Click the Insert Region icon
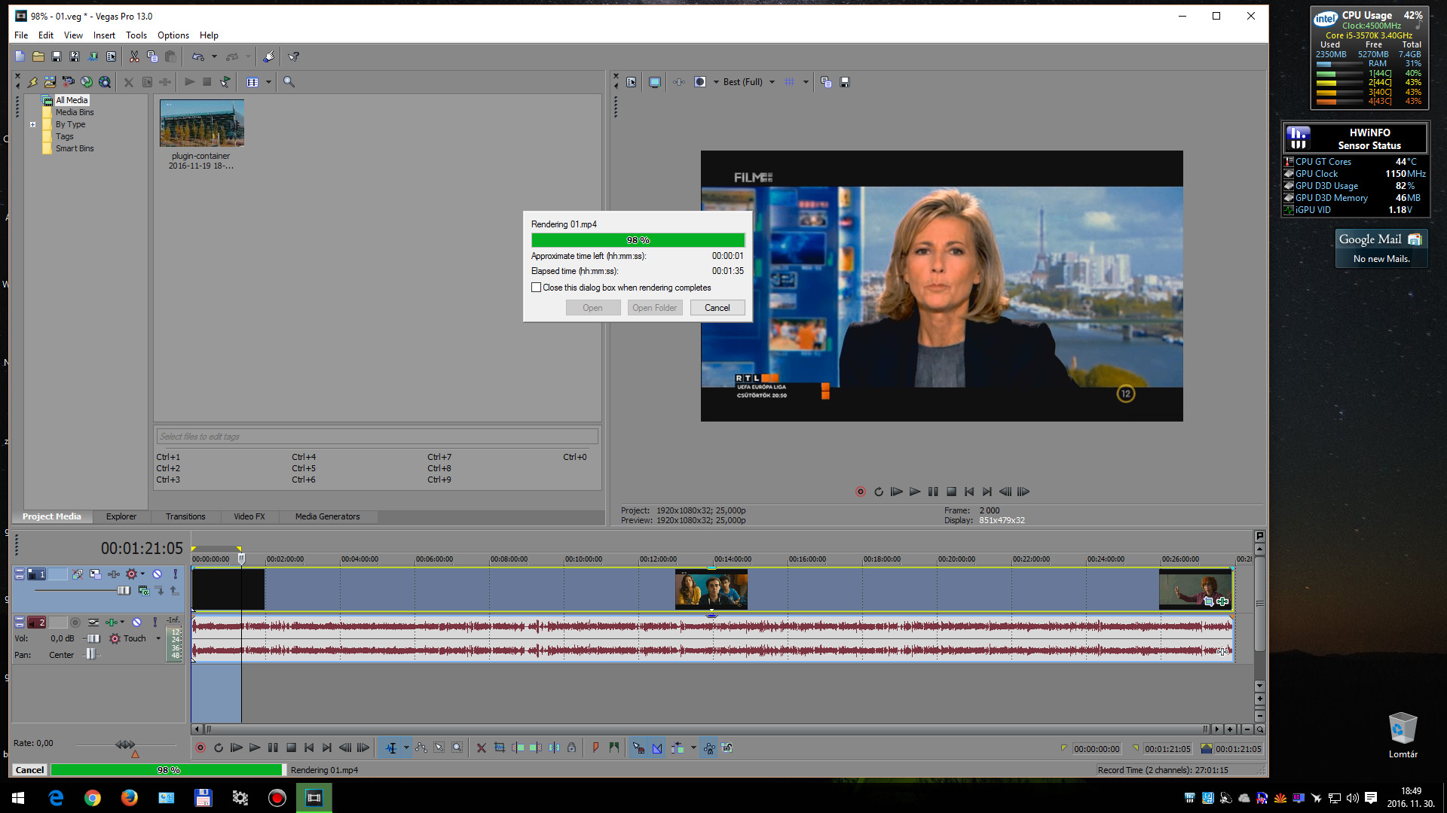The height and width of the screenshot is (813, 1447). point(614,748)
